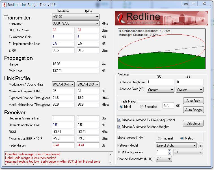214x170 pixels.
Task: Expand the 3500 - 3700 frequency dropdown
Action: pyautogui.click(x=75, y=23)
